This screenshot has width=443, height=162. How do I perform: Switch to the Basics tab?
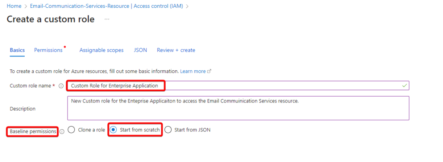click(x=17, y=50)
